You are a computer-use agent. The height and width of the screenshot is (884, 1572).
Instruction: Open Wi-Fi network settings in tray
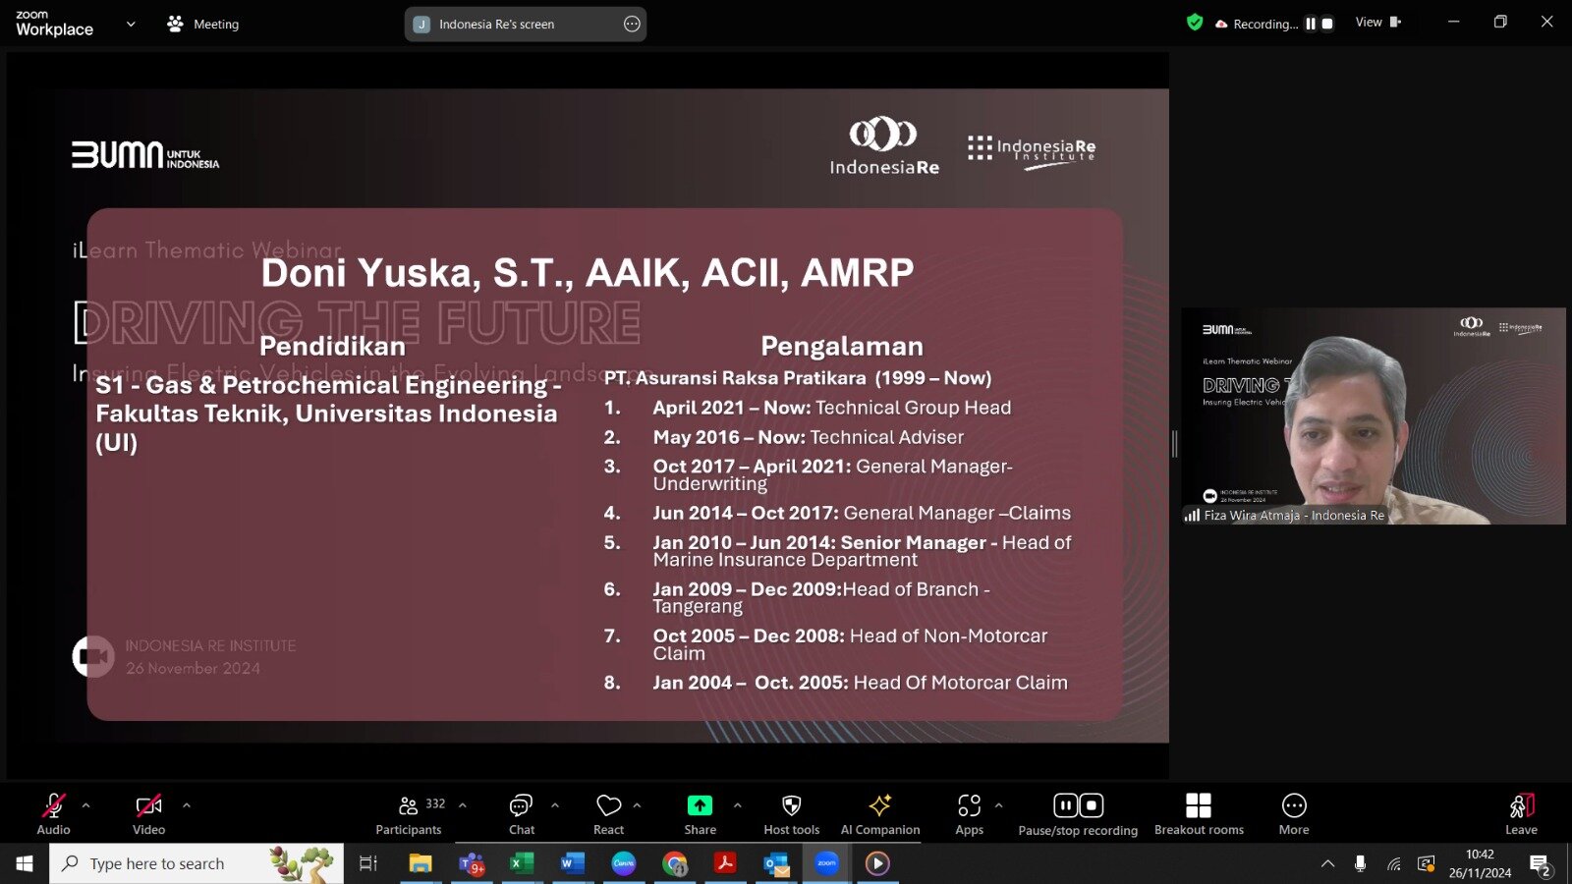click(x=1393, y=863)
